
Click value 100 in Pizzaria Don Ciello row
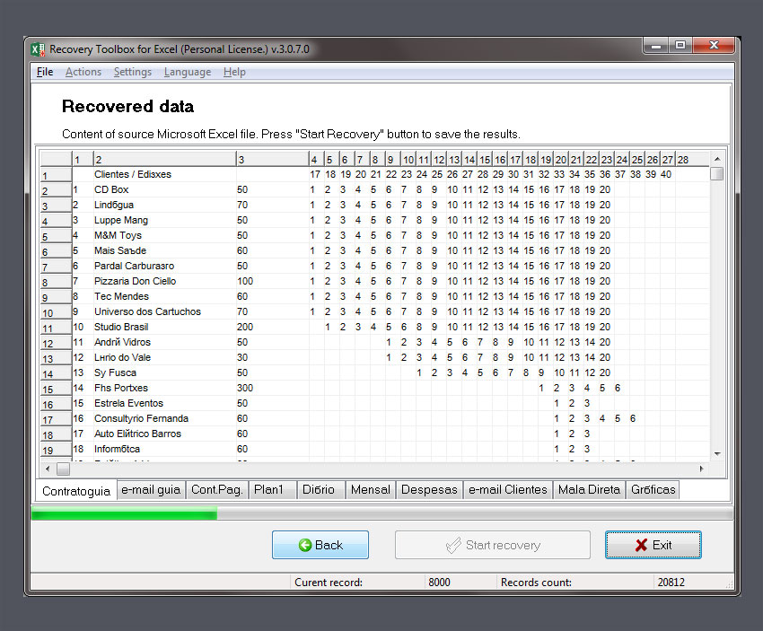245,281
